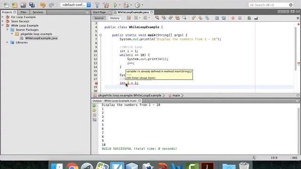Click Find Previous Occurrence icon

(x=164, y=18)
